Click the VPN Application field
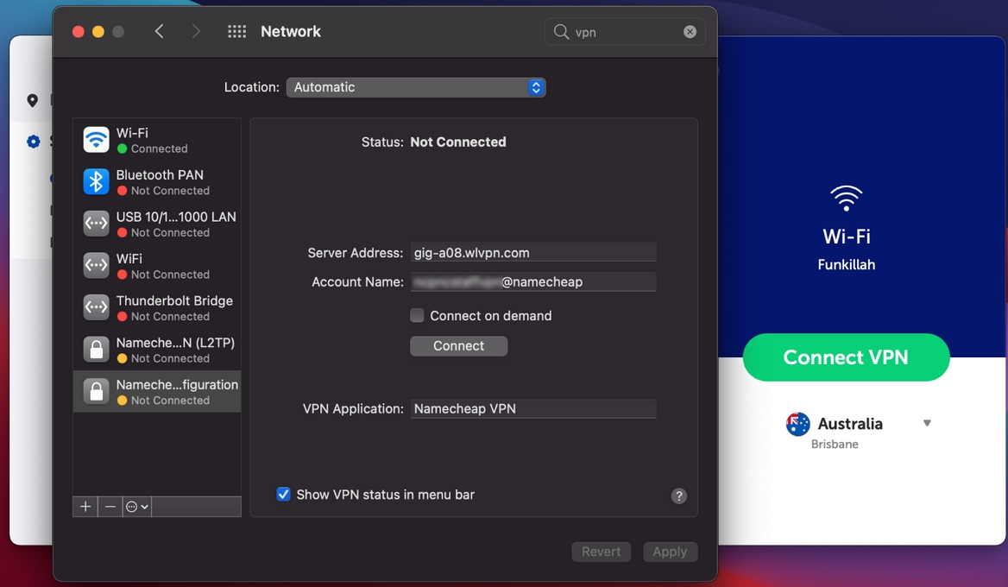Image resolution: width=1008 pixels, height=587 pixels. point(533,409)
